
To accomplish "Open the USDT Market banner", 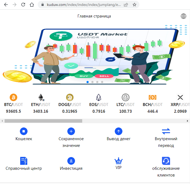I will 95,54.
